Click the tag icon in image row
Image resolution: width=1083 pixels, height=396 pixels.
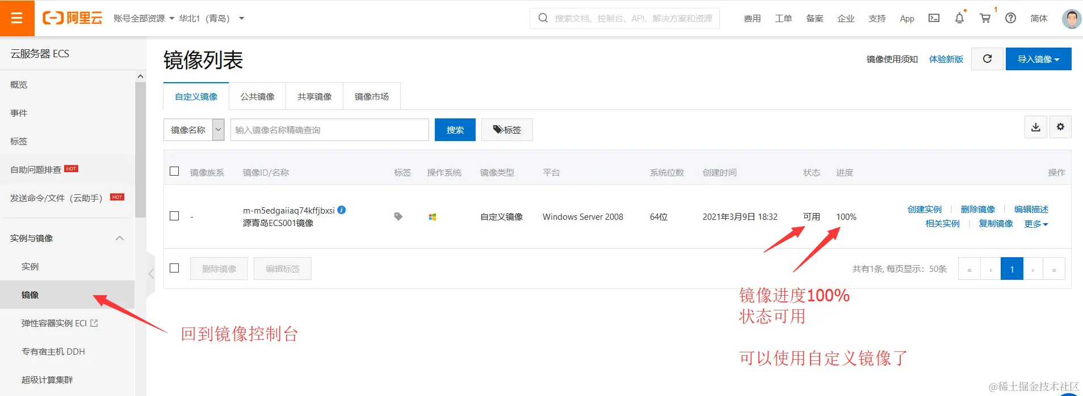coord(398,216)
